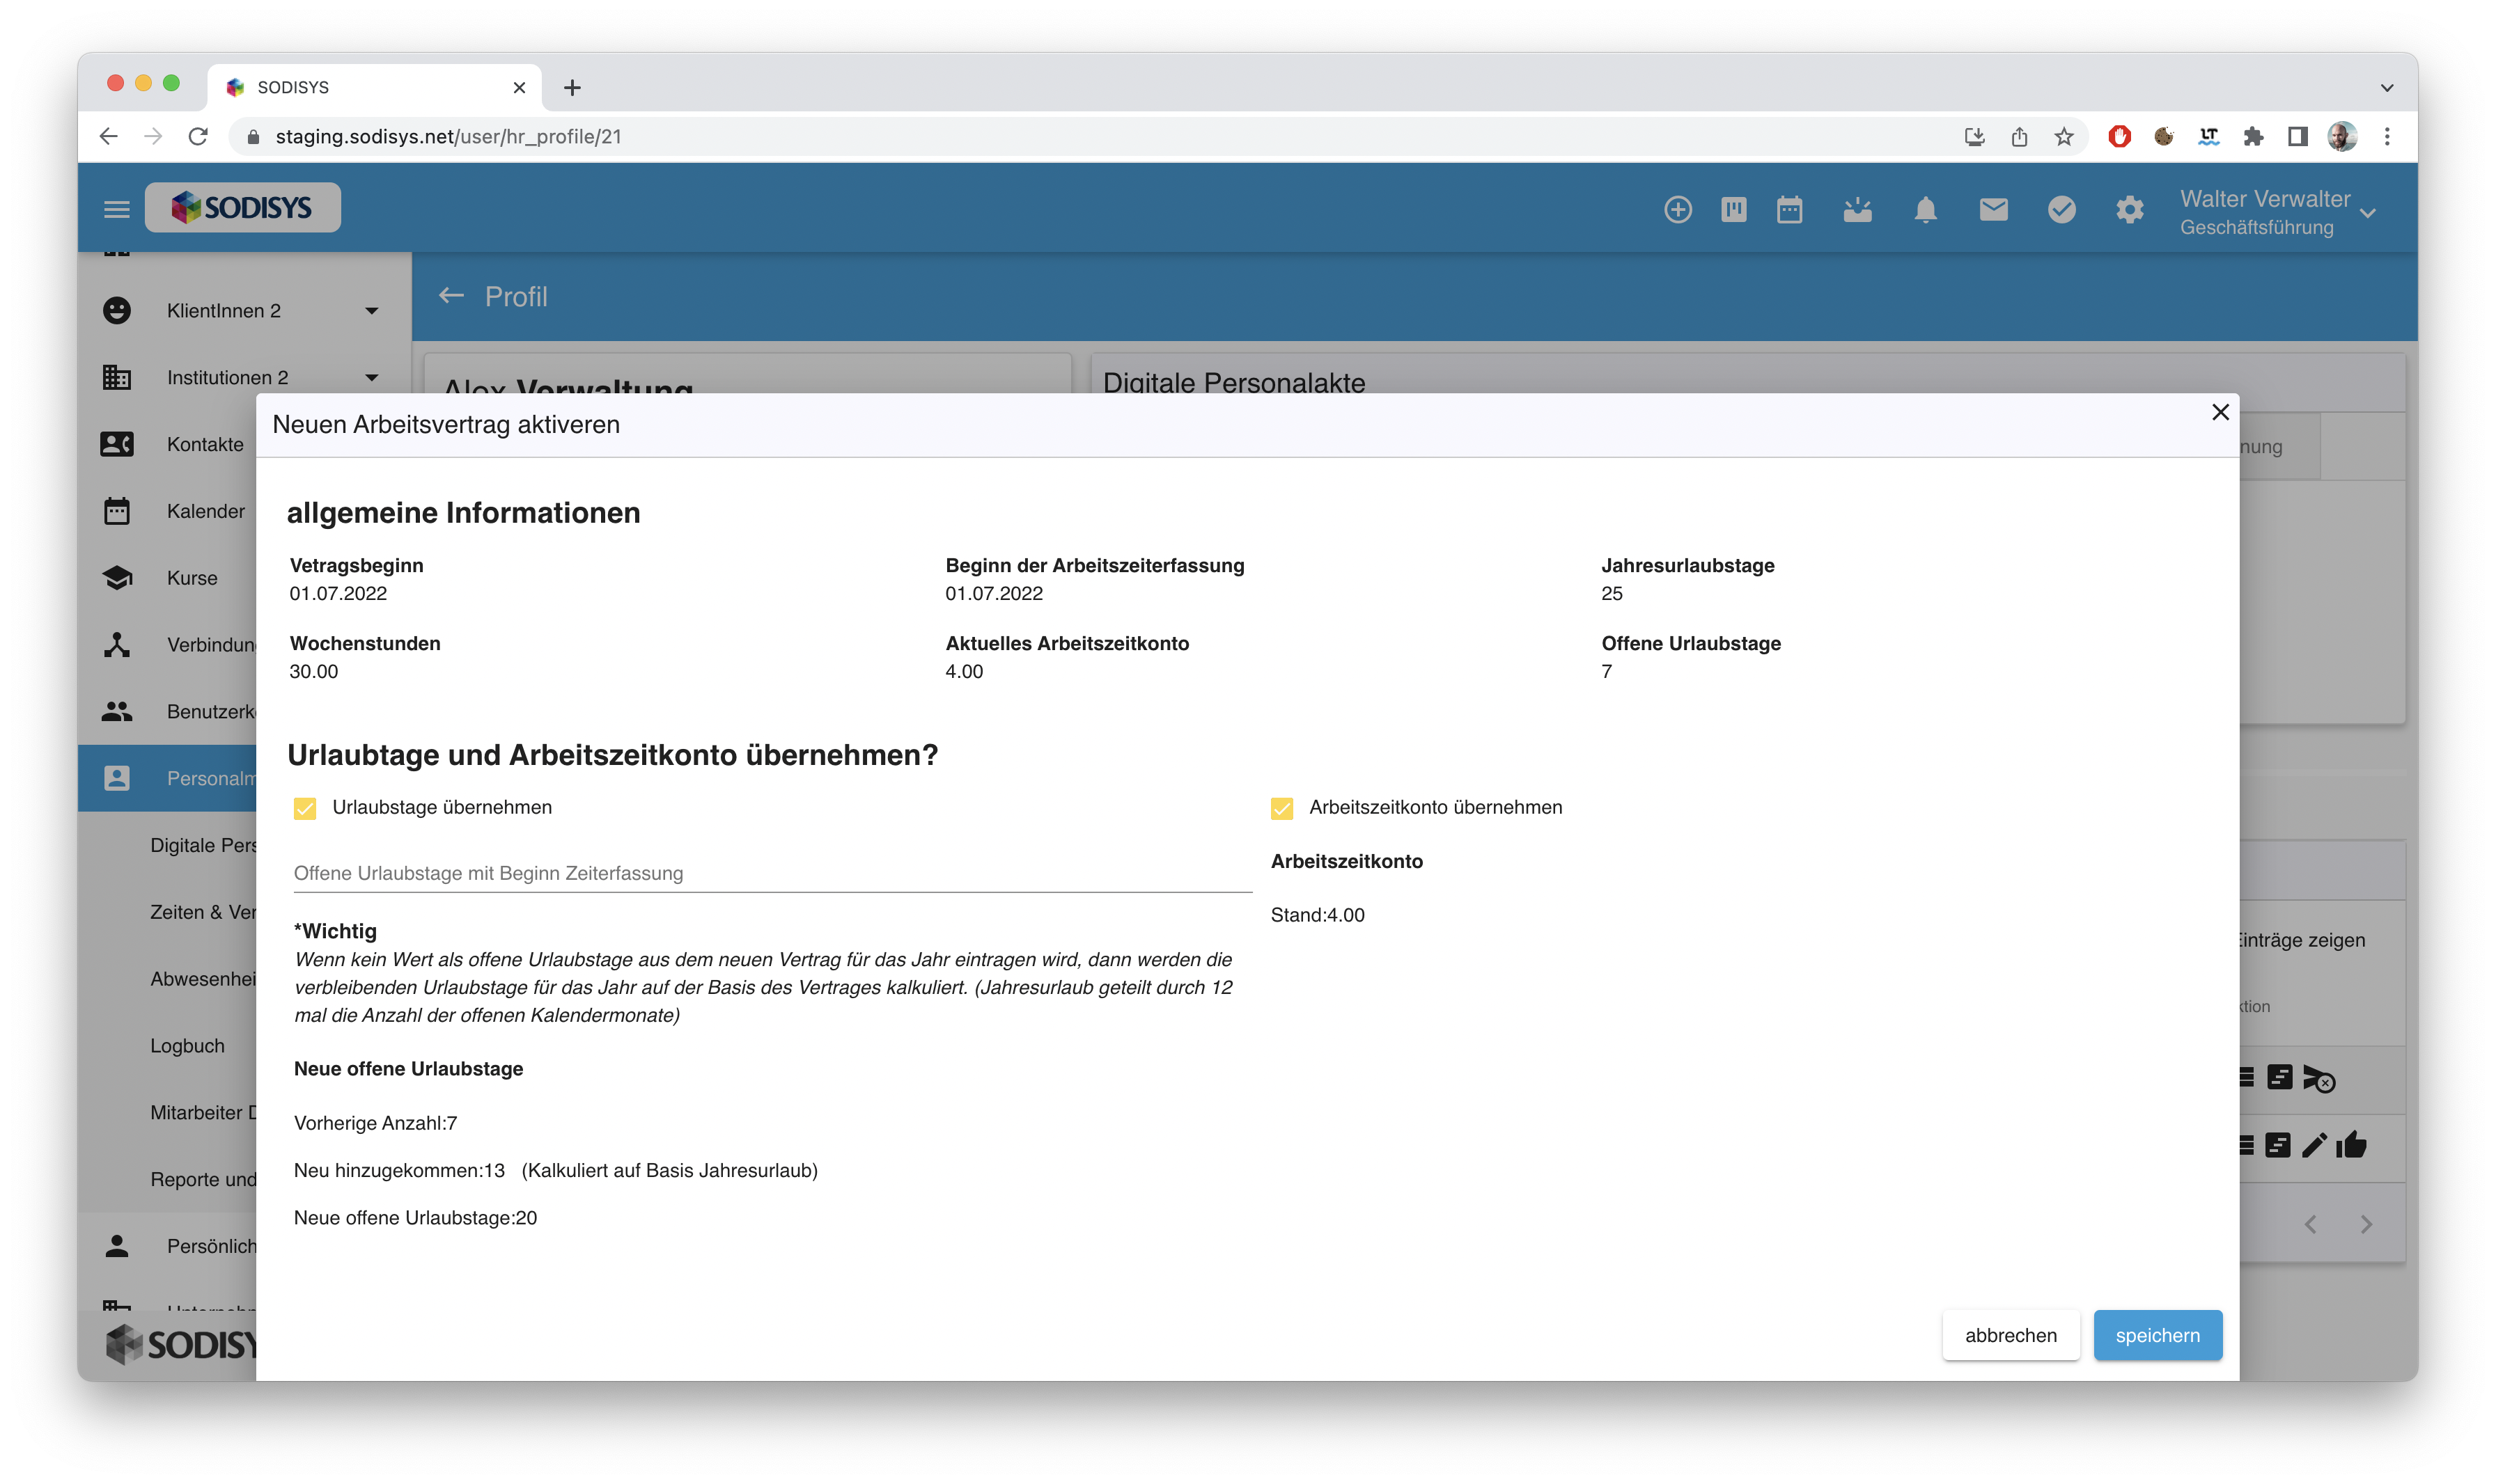This screenshot has height=1484, width=2496.
Task: Click the note icon beside cancel-send icon
Action: coord(2280,1077)
